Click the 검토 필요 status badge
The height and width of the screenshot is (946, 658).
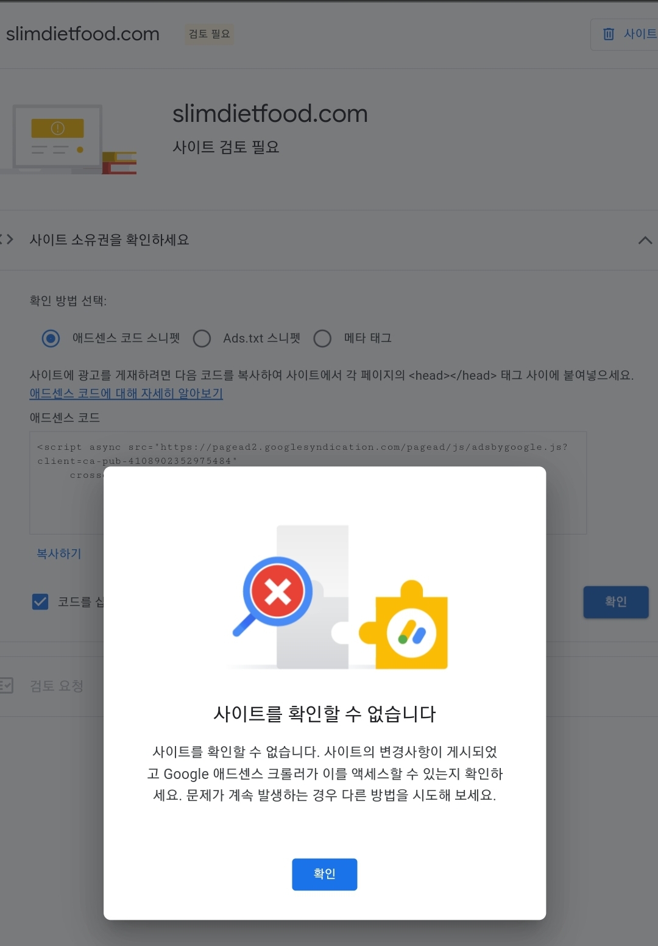pos(209,34)
